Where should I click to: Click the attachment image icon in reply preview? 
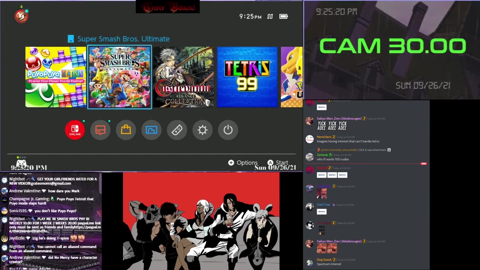[x=389, y=150]
